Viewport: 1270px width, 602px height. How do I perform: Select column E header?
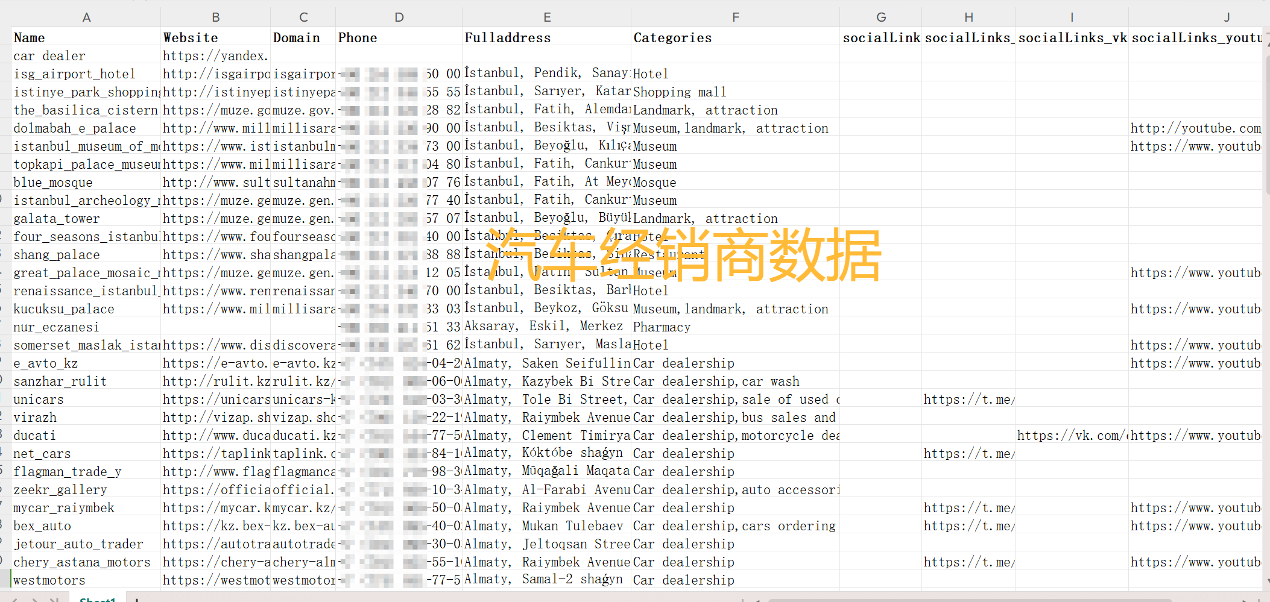547,17
